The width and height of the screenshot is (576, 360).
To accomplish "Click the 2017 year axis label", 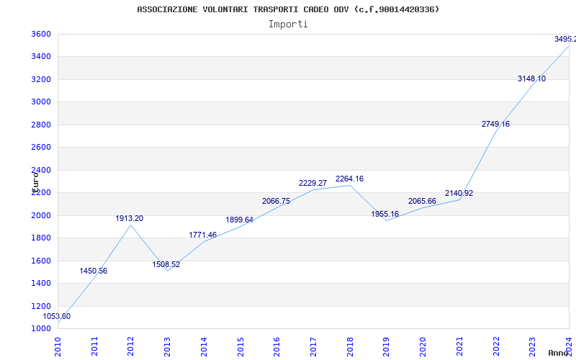I will [314, 347].
